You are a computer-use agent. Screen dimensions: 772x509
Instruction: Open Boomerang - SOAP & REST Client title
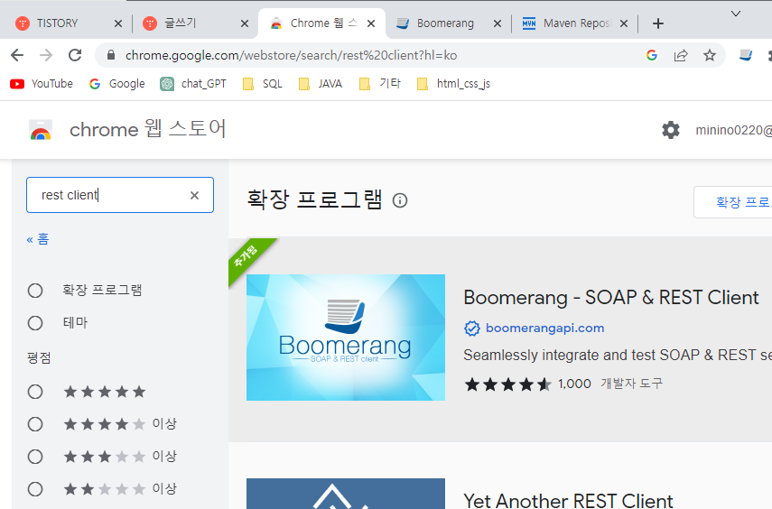611,297
